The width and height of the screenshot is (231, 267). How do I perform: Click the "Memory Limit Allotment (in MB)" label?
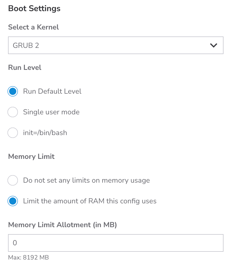(x=62, y=225)
